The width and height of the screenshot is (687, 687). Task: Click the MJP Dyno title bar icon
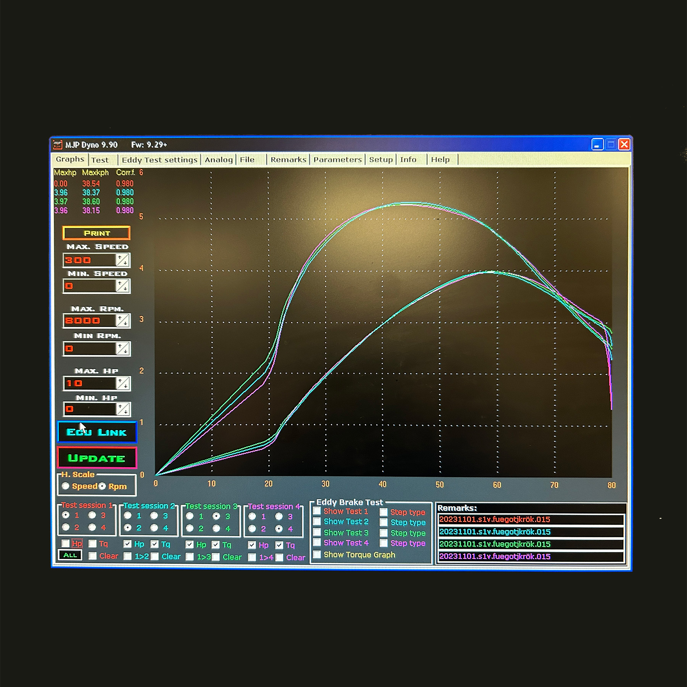(x=58, y=145)
